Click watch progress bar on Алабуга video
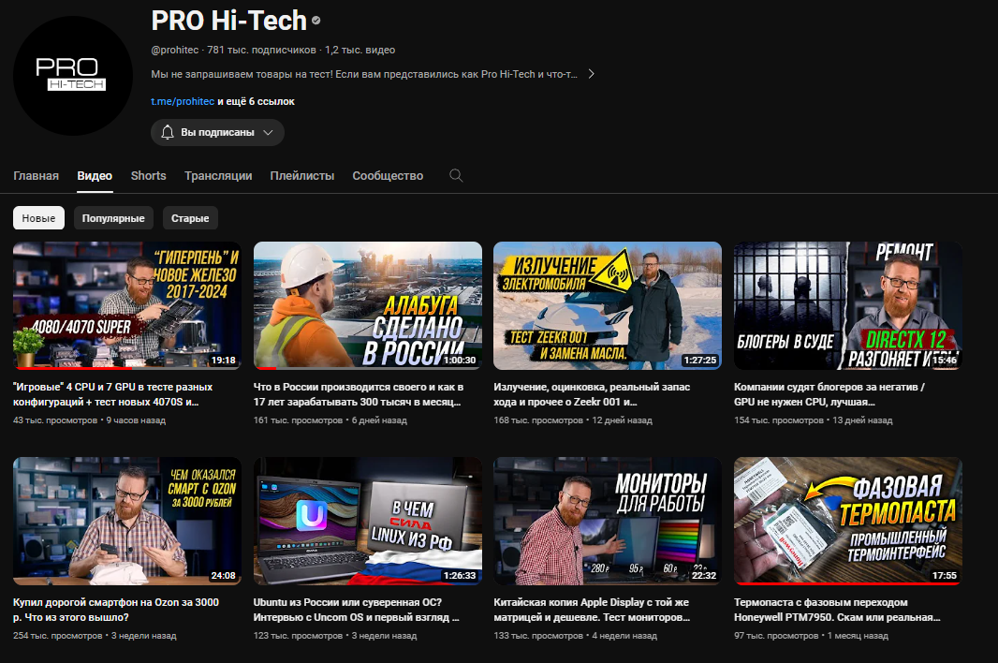Viewport: 998px width, 663px height. tap(368, 368)
